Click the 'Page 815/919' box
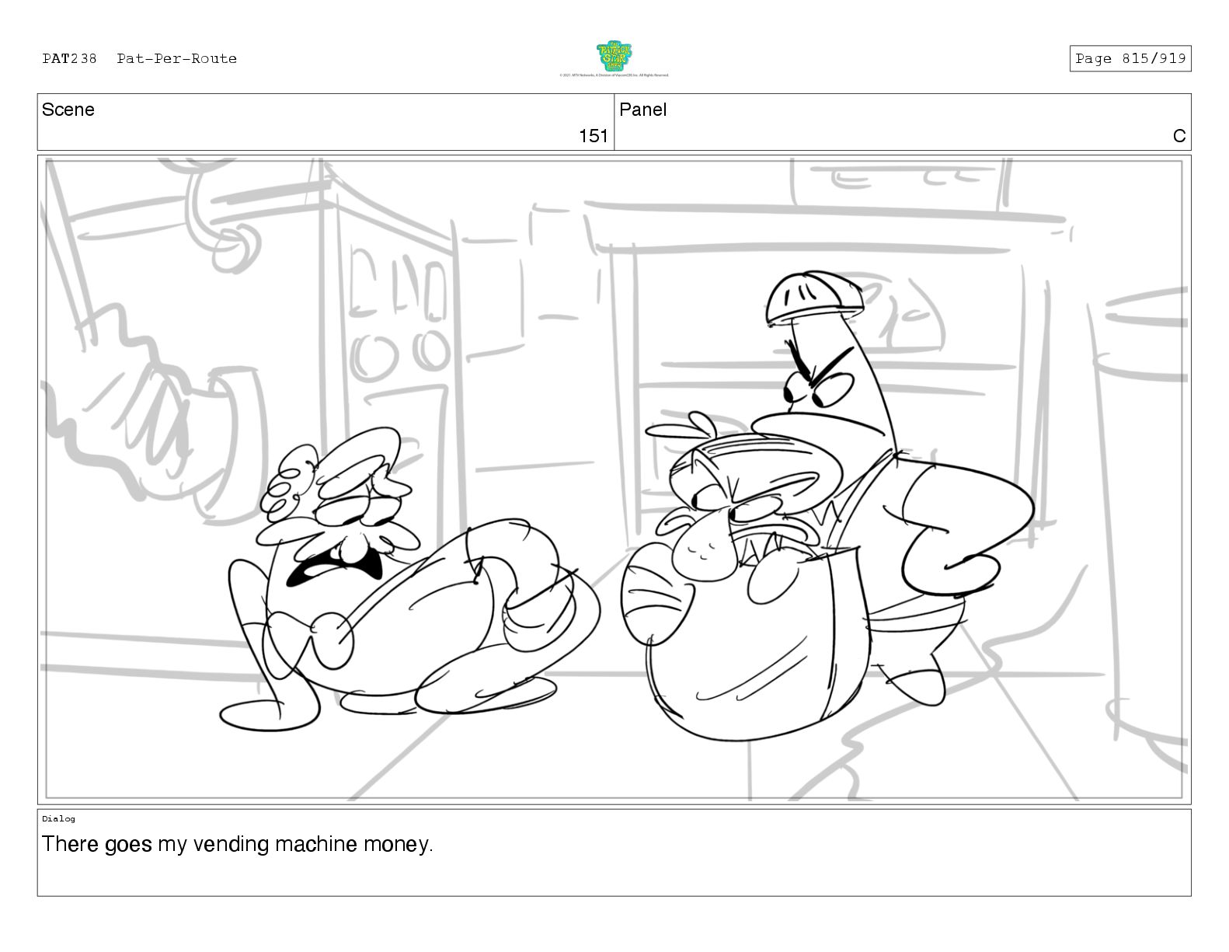The height and width of the screenshot is (952, 1229). point(1130,58)
